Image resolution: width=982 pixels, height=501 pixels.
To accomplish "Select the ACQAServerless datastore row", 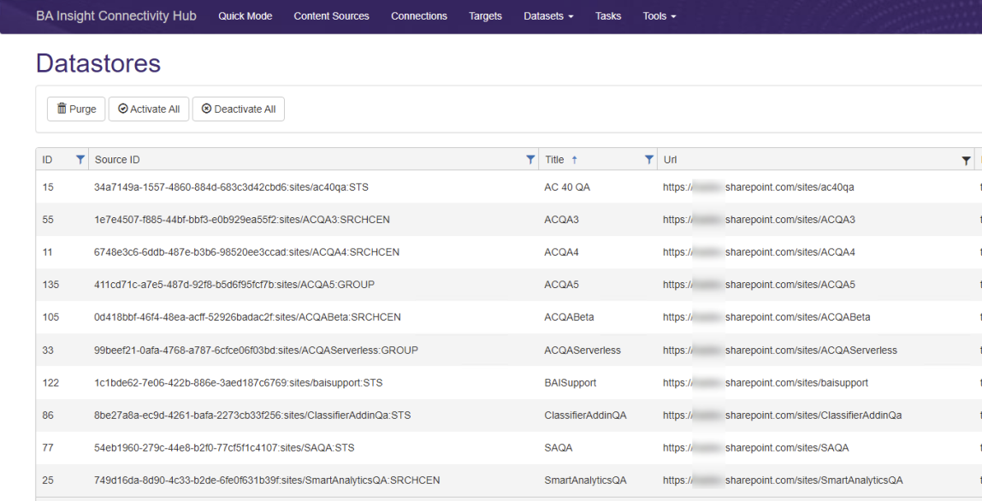I will (x=583, y=351).
